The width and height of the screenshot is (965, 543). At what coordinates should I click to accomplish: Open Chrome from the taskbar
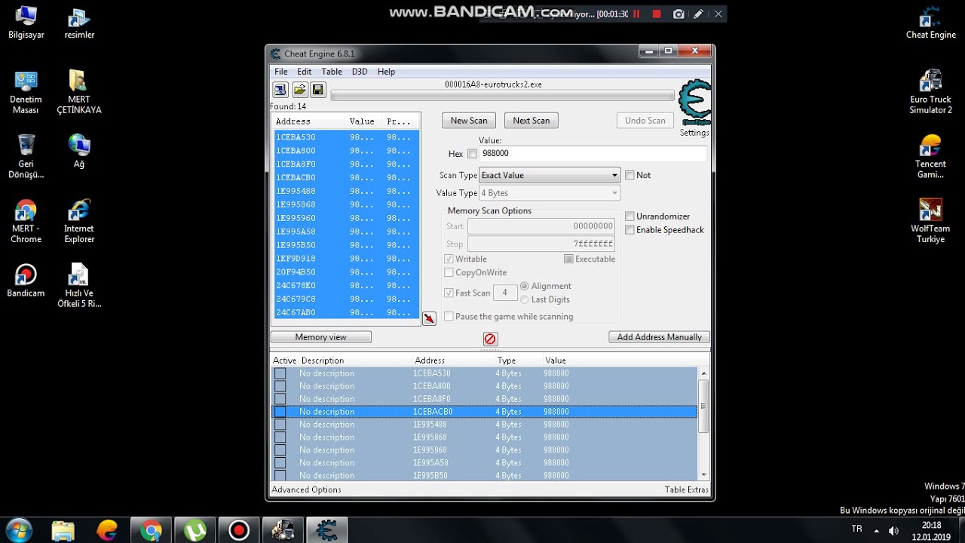point(151,530)
